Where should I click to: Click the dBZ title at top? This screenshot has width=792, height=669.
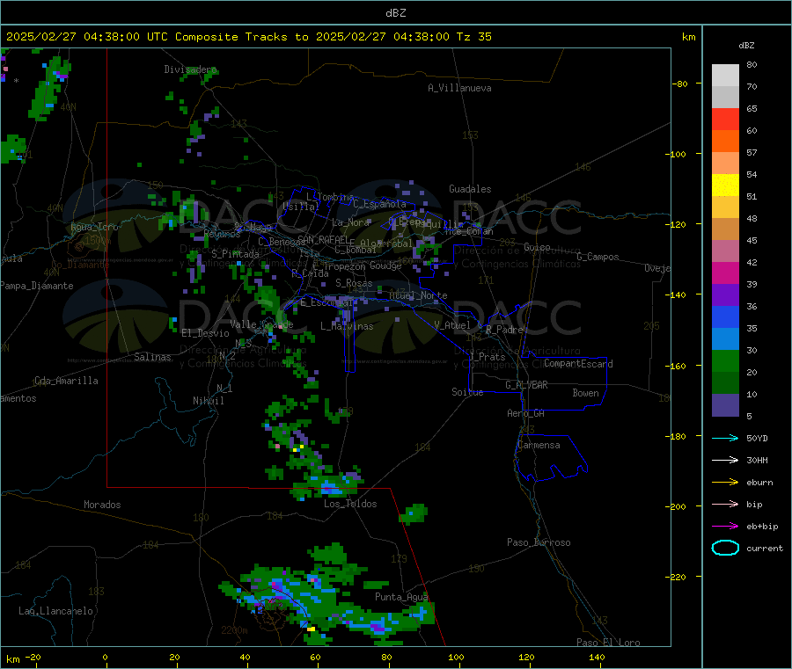coord(395,12)
